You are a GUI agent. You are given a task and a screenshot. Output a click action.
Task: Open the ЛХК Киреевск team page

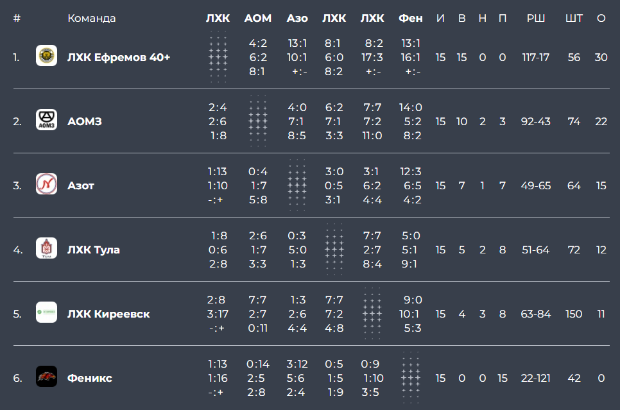pyautogui.click(x=108, y=314)
